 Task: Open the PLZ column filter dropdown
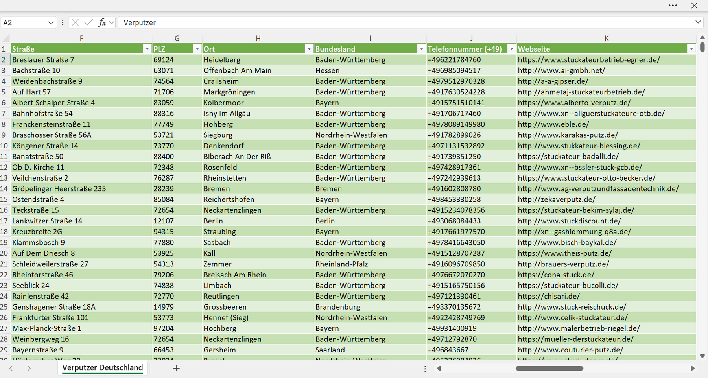(197, 49)
